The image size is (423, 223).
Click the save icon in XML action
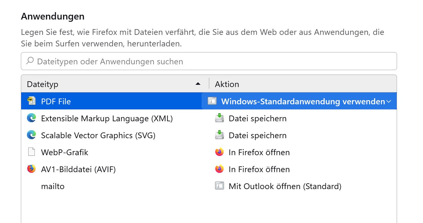219,118
